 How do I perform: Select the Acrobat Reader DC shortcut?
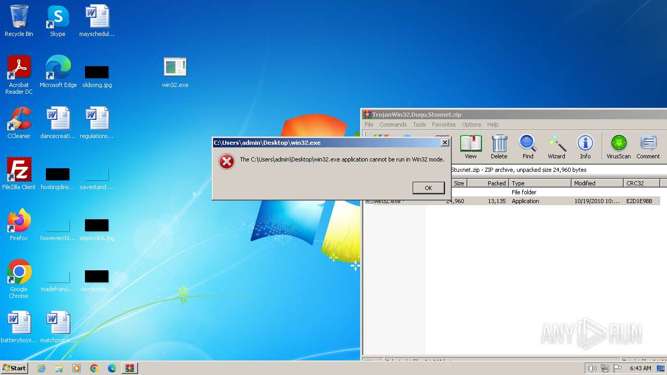19,75
